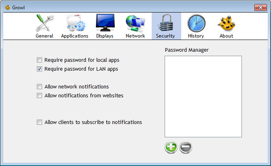Image resolution: width=271 pixels, height=166 pixels.
Task: Open the Displays monitor icon
Action: pyautogui.click(x=105, y=23)
